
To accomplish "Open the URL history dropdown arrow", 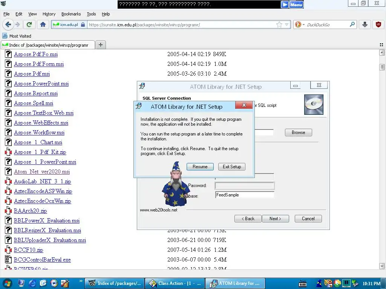I will click(286, 24).
